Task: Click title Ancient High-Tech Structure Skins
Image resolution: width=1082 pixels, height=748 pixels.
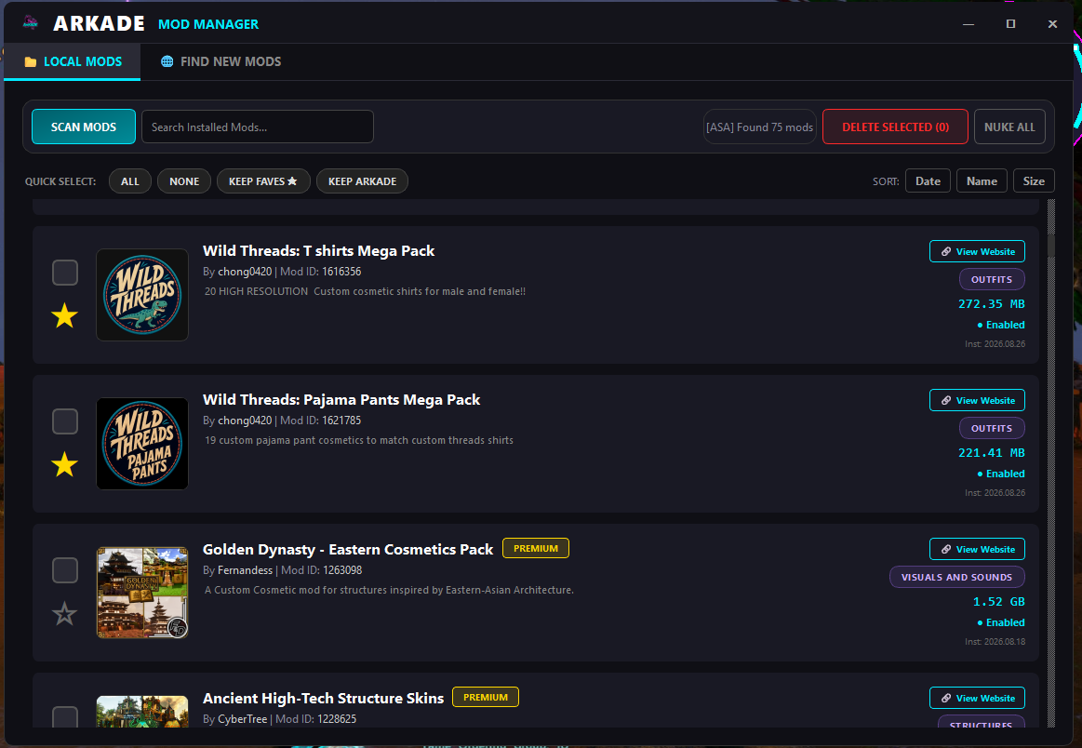Action: (323, 699)
